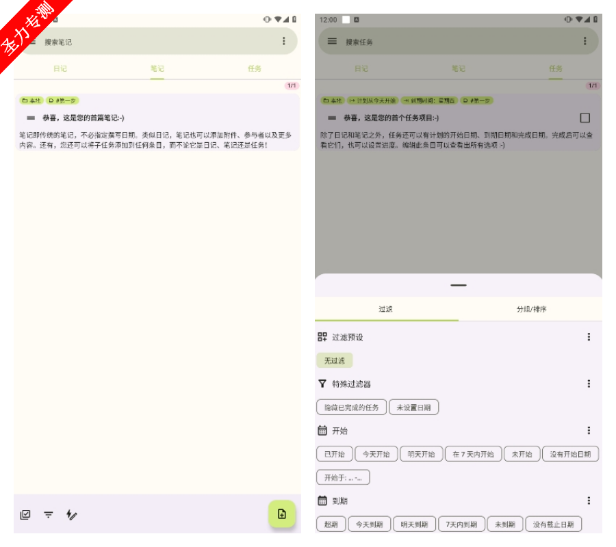Viewport: 616px width, 547px height.
Task: Tap the green add-note floating button
Action: (282, 513)
